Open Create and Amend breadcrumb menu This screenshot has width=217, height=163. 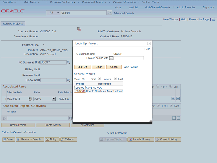(94, 2)
